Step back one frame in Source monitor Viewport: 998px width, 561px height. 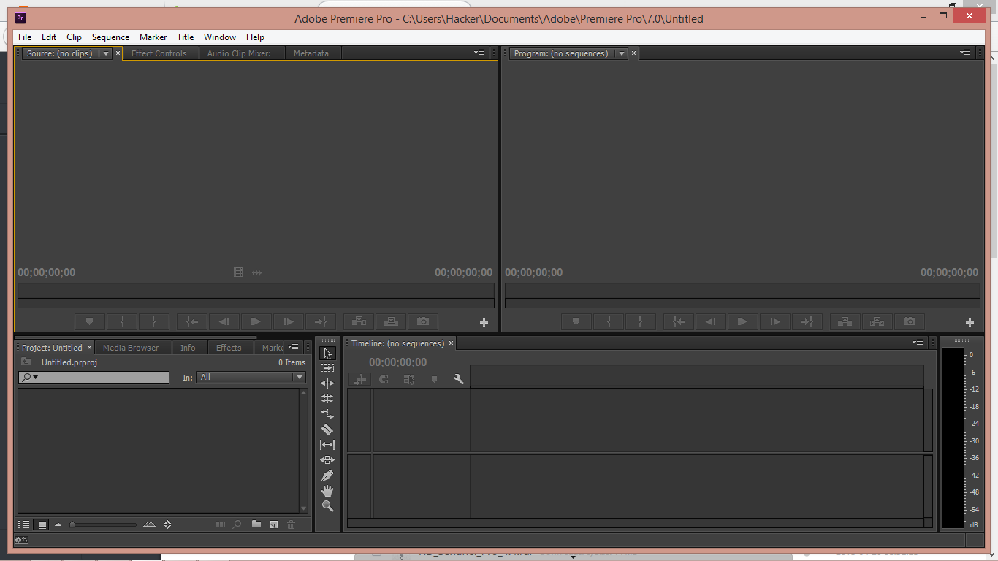pyautogui.click(x=224, y=321)
